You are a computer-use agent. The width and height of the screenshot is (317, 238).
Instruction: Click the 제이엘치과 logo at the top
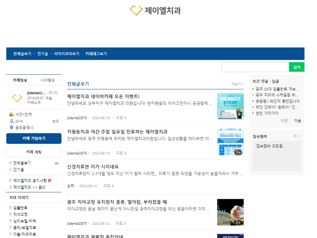[155, 10]
